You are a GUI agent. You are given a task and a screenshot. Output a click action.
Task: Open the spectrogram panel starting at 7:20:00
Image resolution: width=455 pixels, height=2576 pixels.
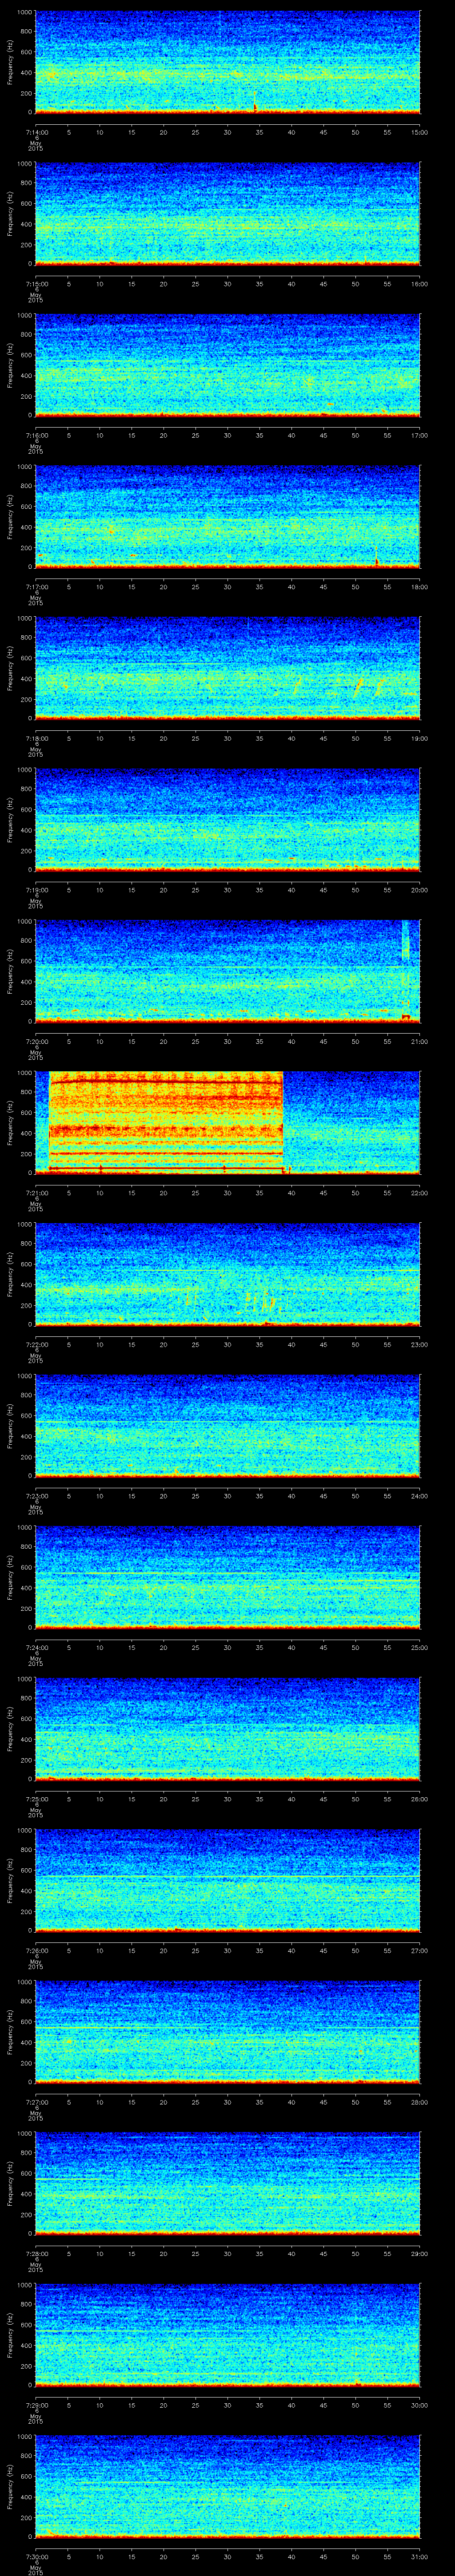[x=228, y=971]
